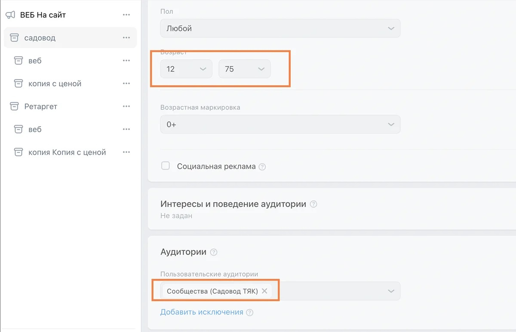This screenshot has width=516, height=332.
Task: Expand Возрастная маркировка dropdown showing 0+
Action: tap(280, 125)
